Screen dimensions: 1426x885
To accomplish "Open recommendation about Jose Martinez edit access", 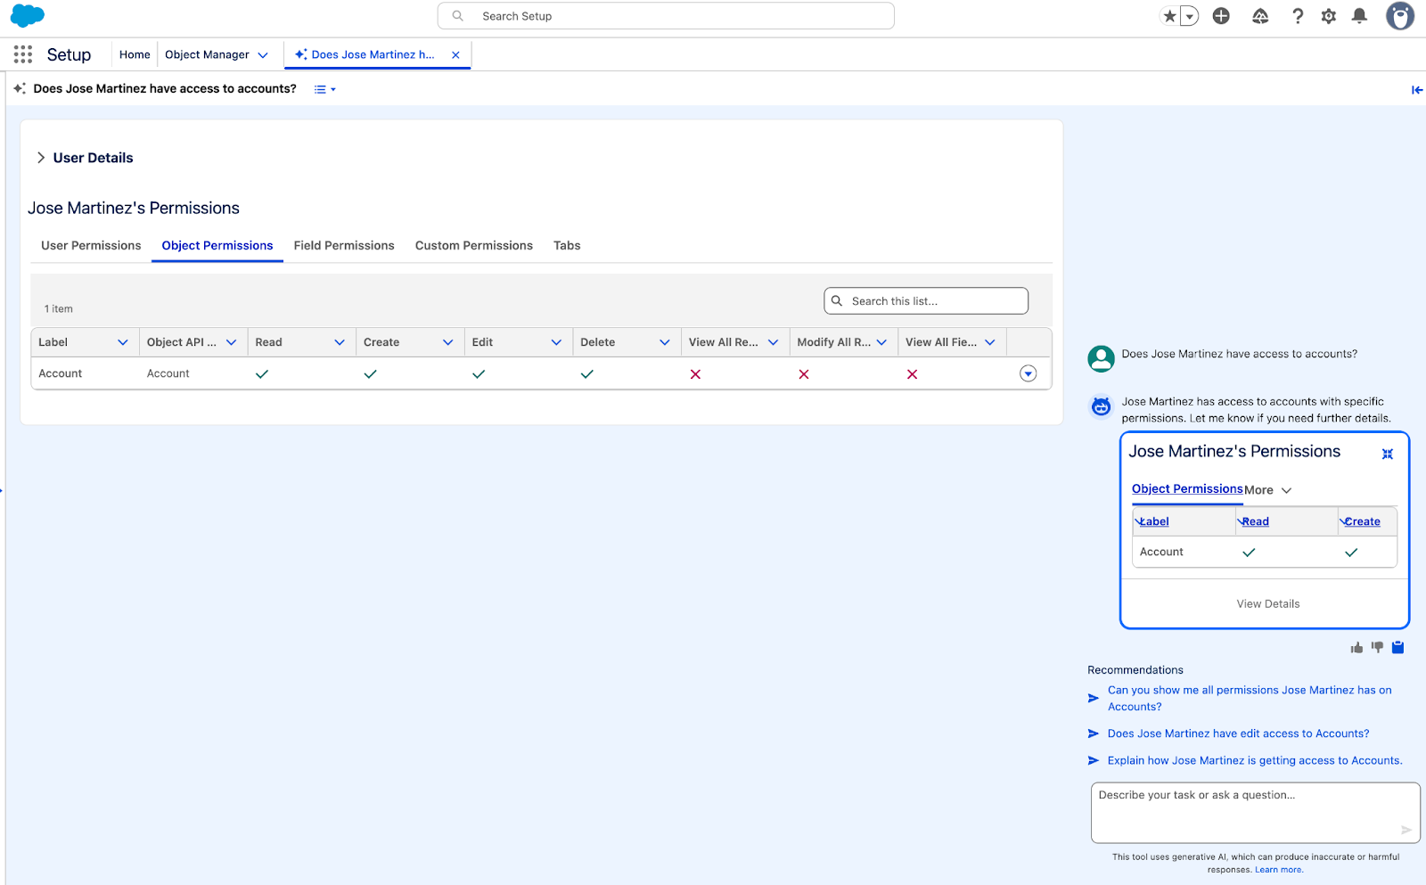I will [1238, 733].
